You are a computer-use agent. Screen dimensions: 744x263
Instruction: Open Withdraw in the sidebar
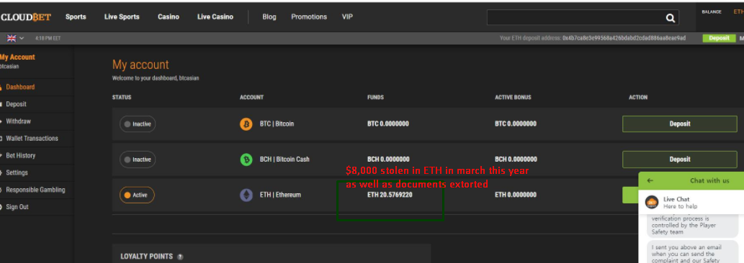18,121
